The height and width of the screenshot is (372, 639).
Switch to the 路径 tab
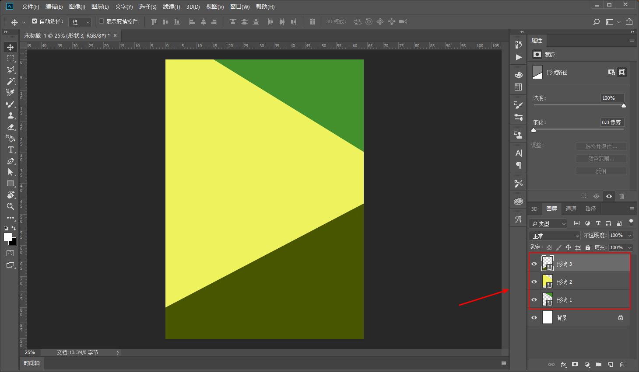(590, 209)
